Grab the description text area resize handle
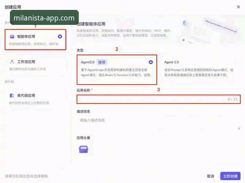The image size is (245, 183). coord(239,128)
